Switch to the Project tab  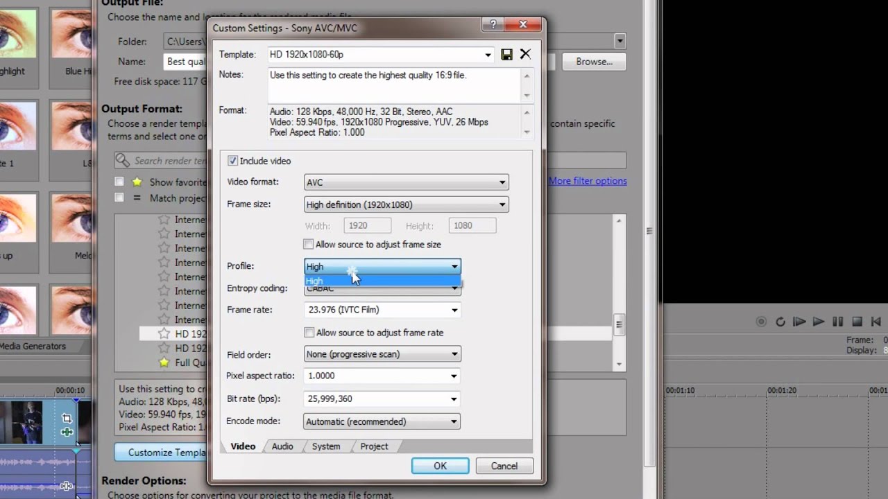[374, 446]
